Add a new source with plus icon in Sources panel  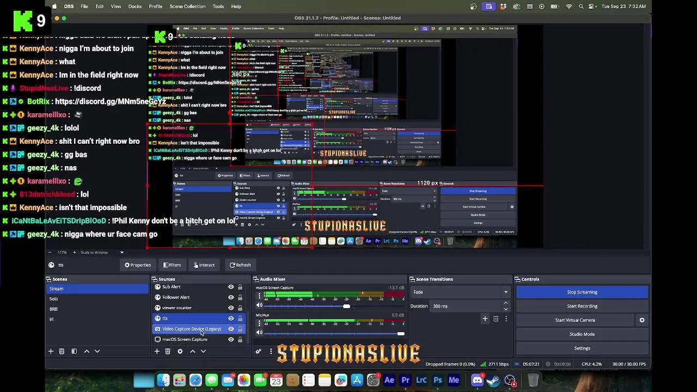point(157,351)
